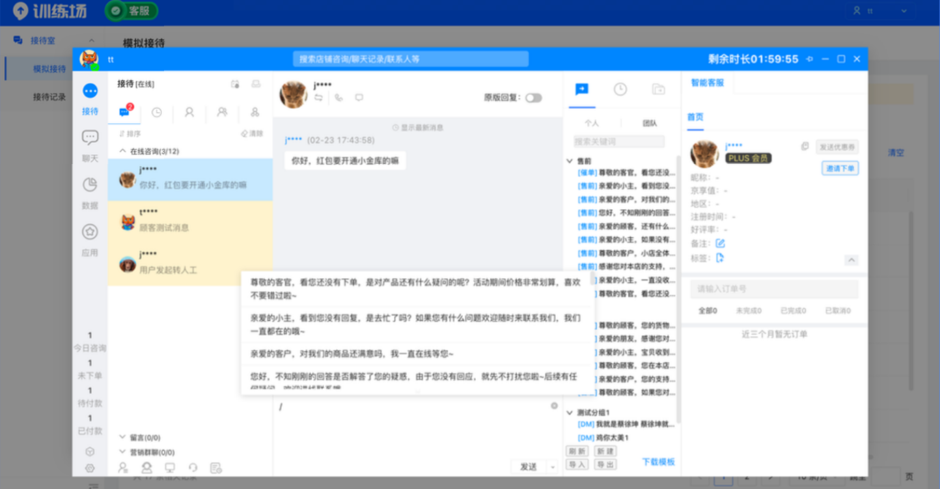Click the inbox tray icon beside 接待 header
The height and width of the screenshot is (489, 940).
(x=256, y=84)
